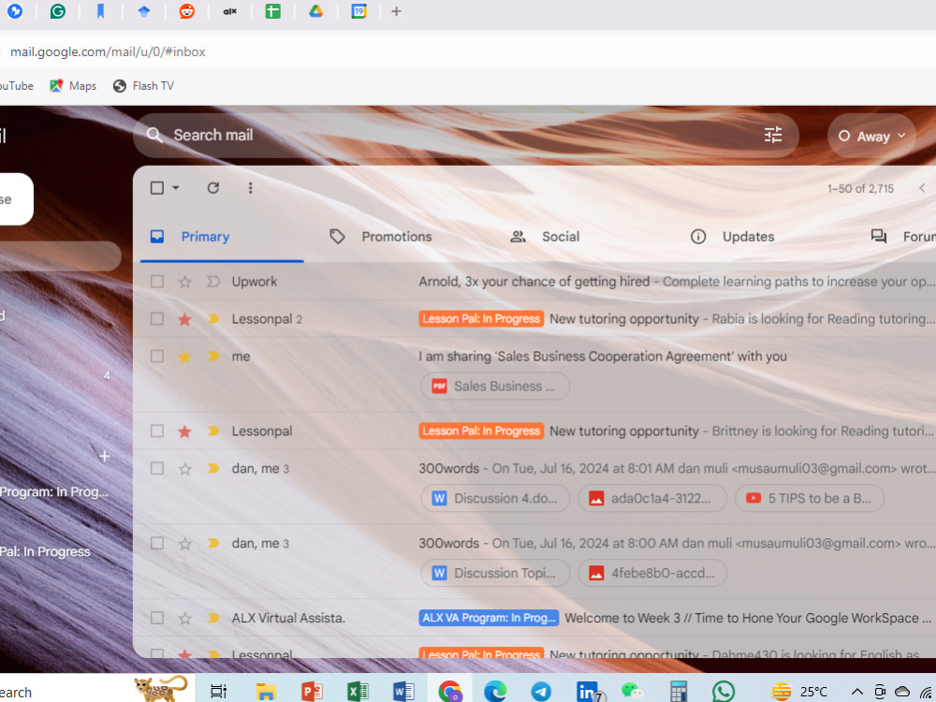The image size is (936, 702).
Task: Open the Upwork 3x your chance email
Action: (x=534, y=282)
